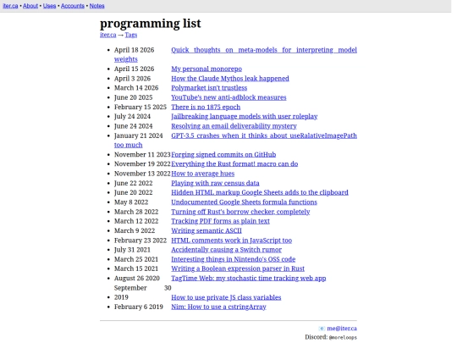The image size is (457, 343).
Task: Open the Notes page
Action: [x=96, y=6]
